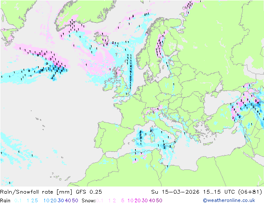
Task: Select Rain legend value 40
Action: (x=68, y=201)
